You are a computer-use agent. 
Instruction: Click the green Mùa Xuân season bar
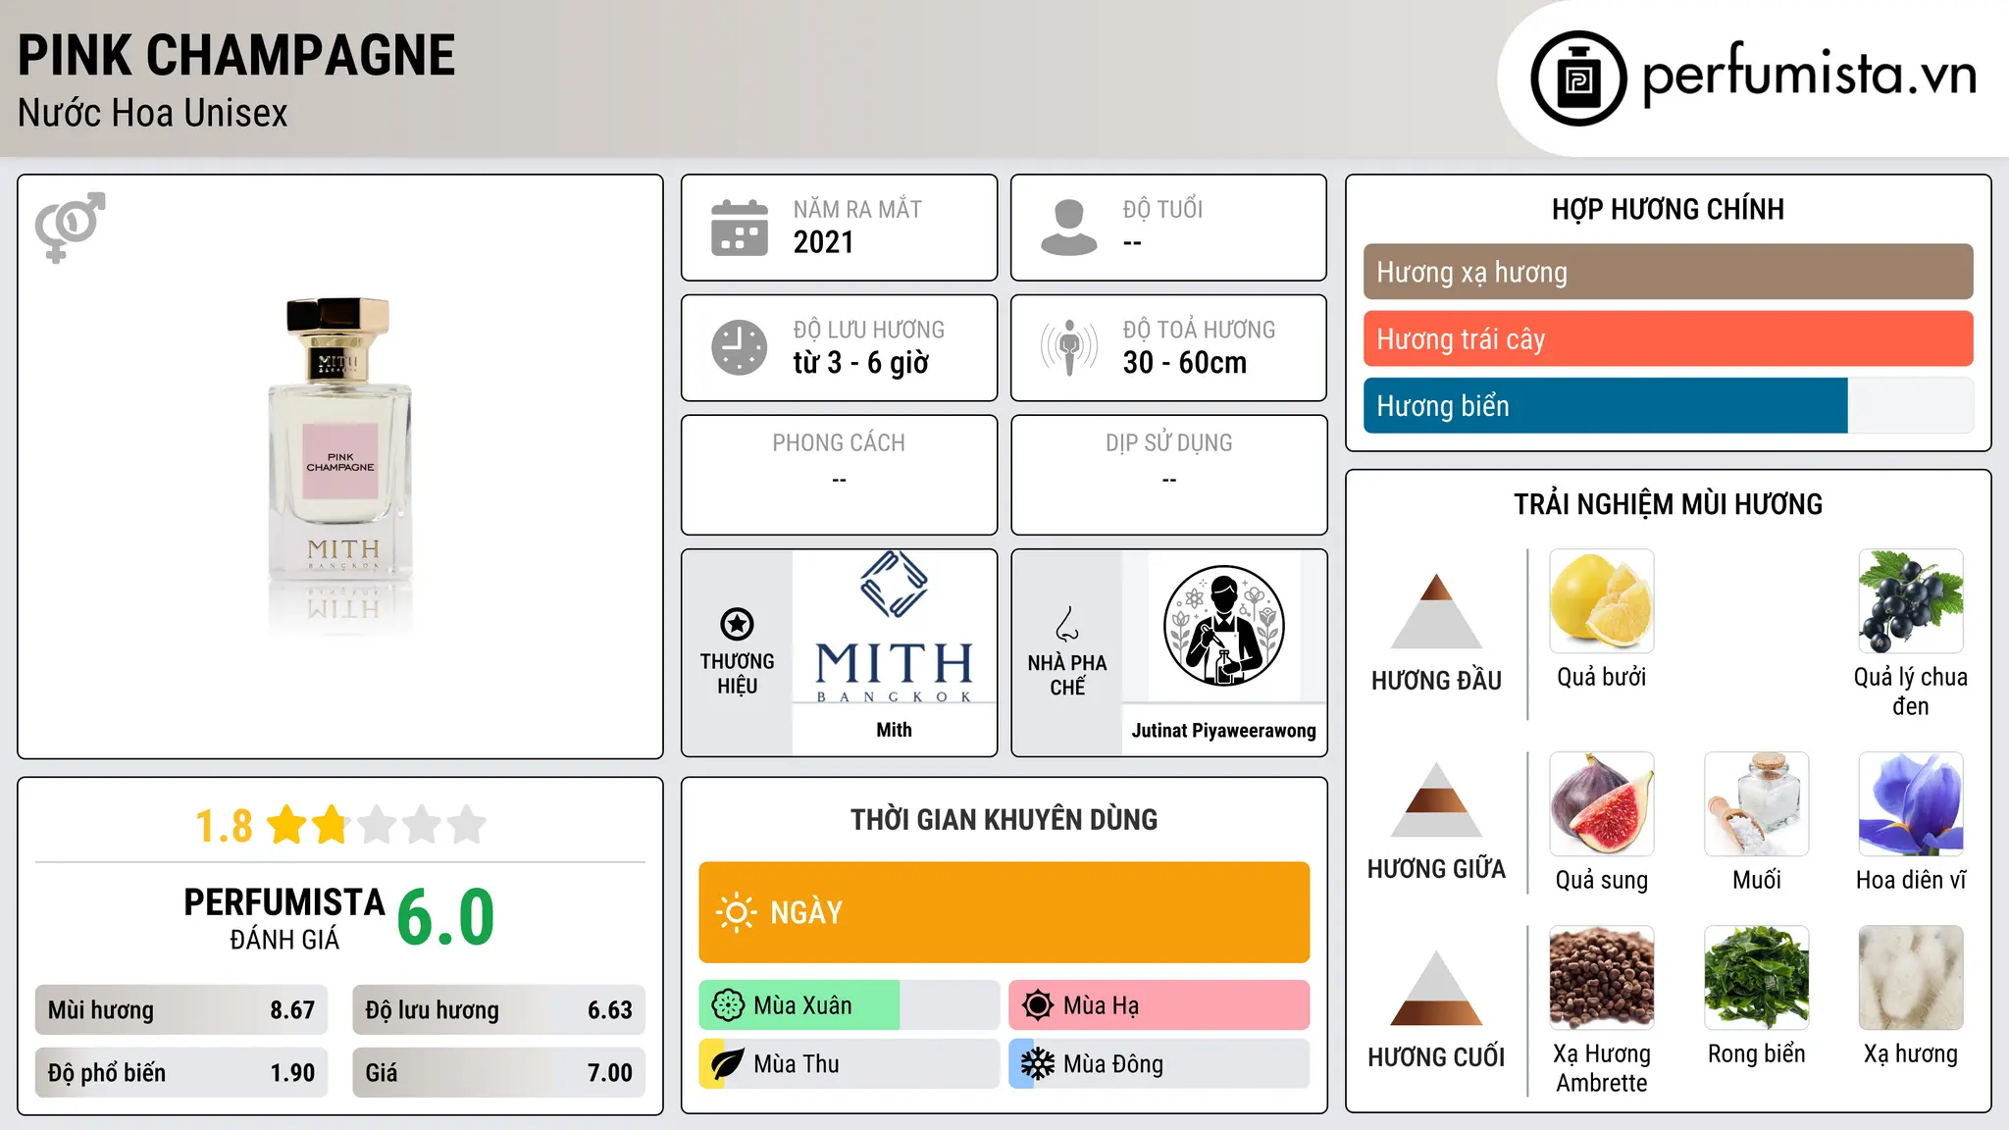pos(850,1005)
